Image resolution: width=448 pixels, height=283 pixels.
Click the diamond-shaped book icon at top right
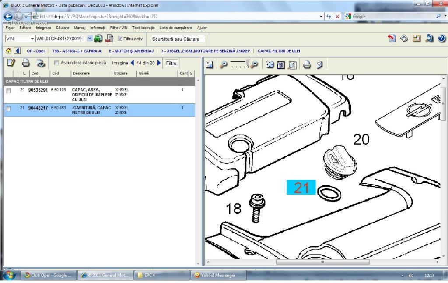(404, 39)
